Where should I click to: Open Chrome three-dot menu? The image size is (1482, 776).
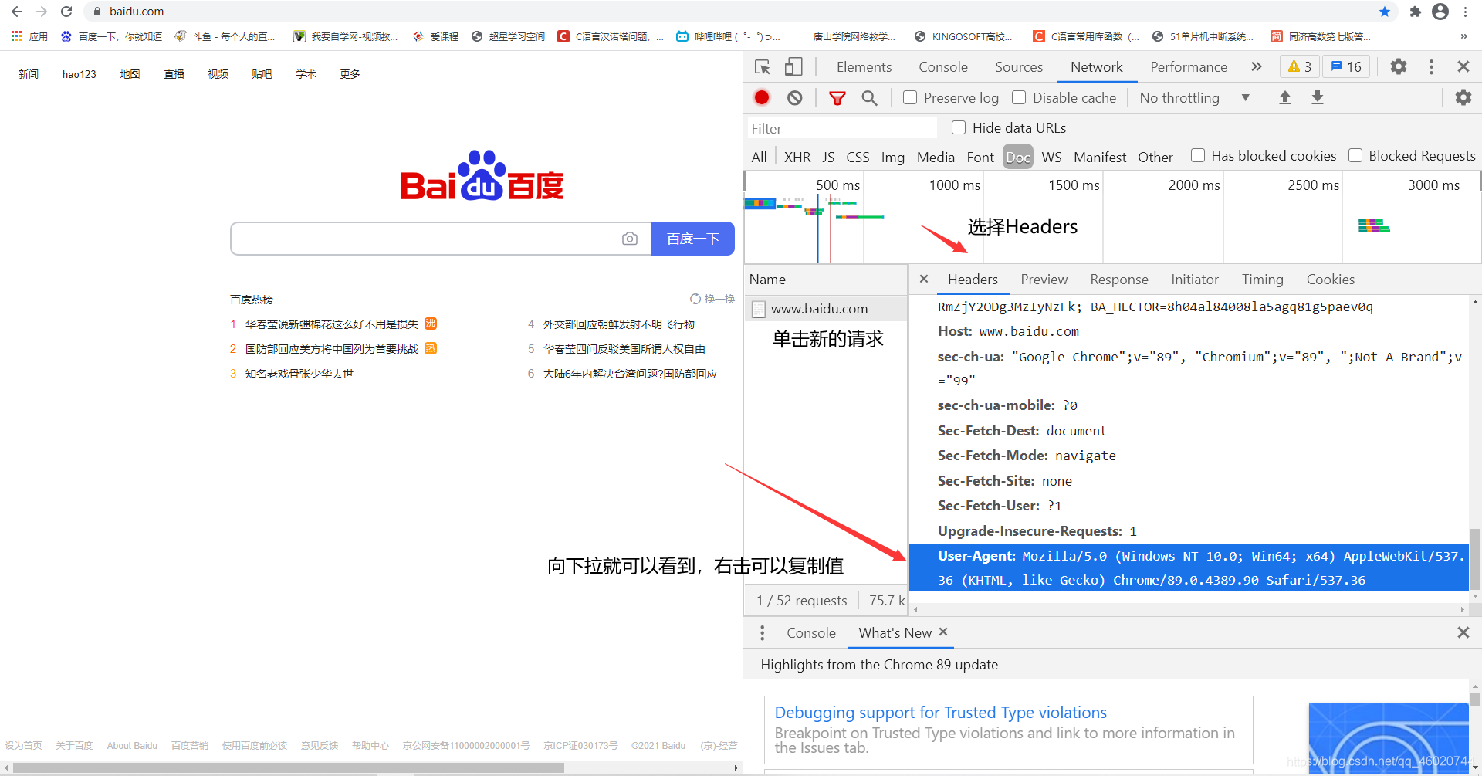(x=1465, y=12)
